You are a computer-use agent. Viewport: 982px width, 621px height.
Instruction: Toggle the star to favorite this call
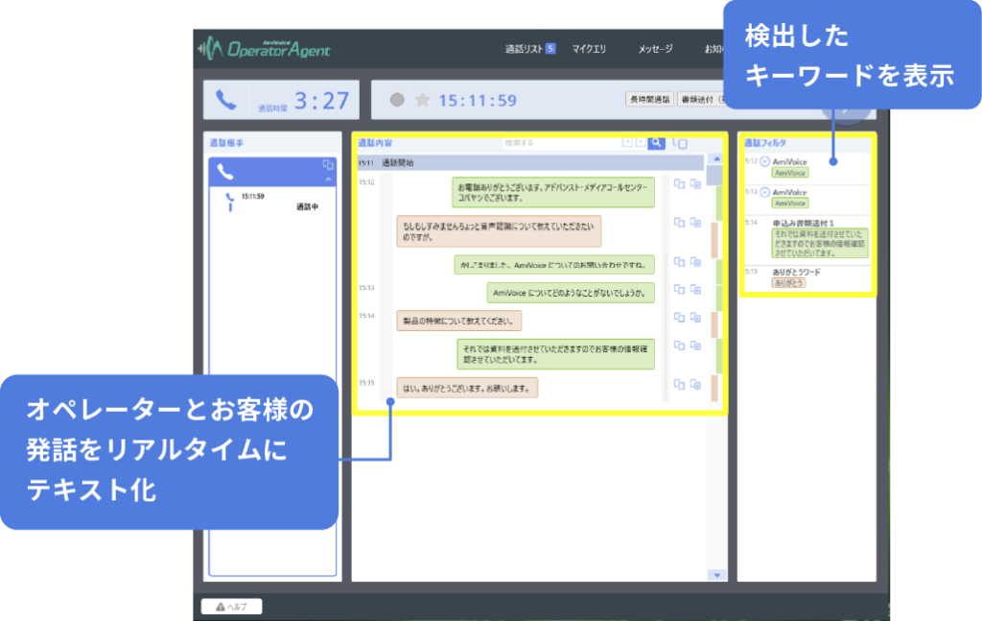[422, 98]
